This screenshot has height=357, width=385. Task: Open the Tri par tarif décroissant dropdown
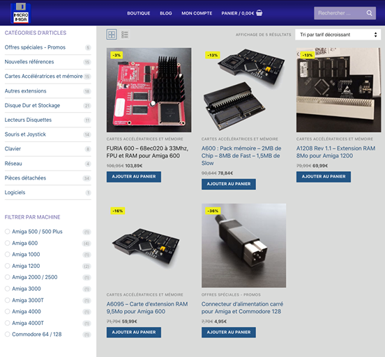[338, 35]
